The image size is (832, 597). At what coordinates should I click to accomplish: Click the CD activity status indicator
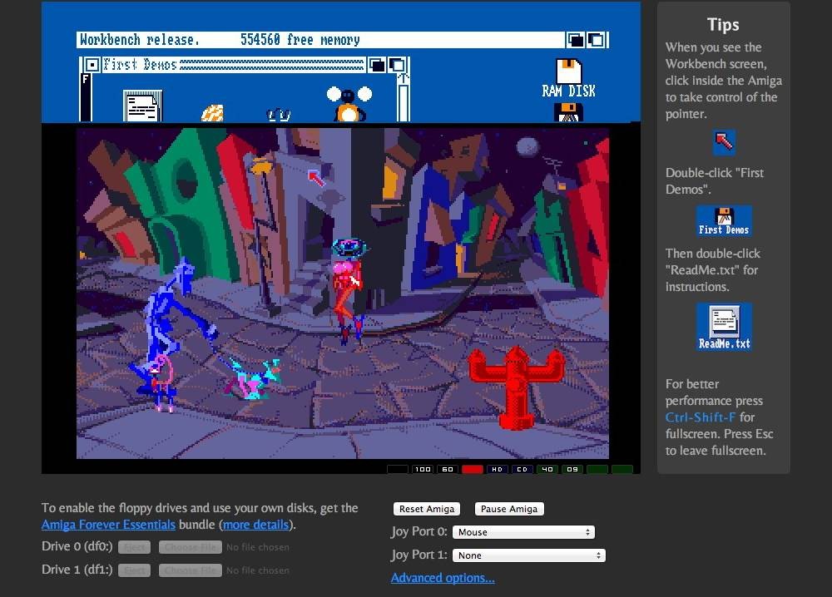(522, 469)
